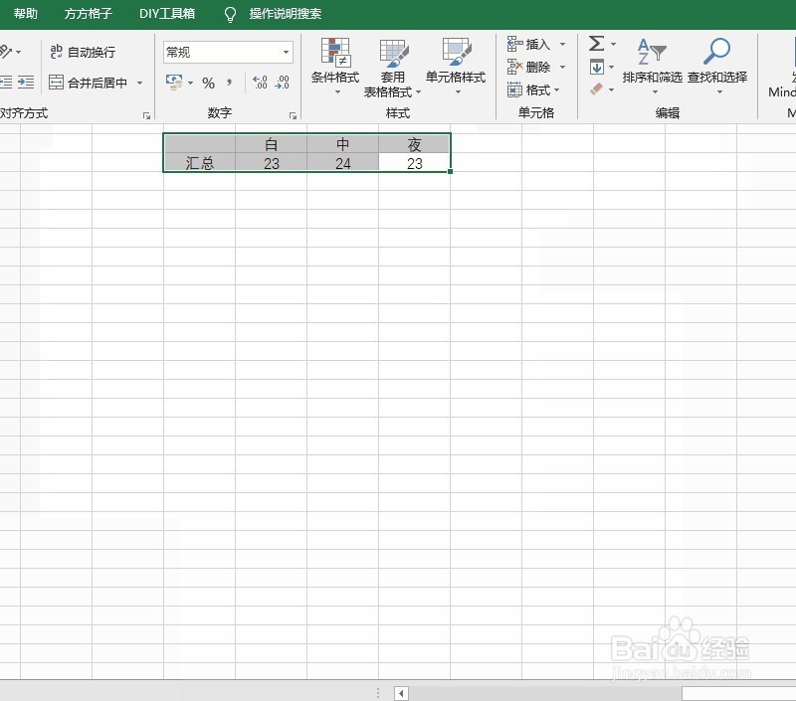
Task: Switch to the DIY工具箱 tab
Action: 167,14
